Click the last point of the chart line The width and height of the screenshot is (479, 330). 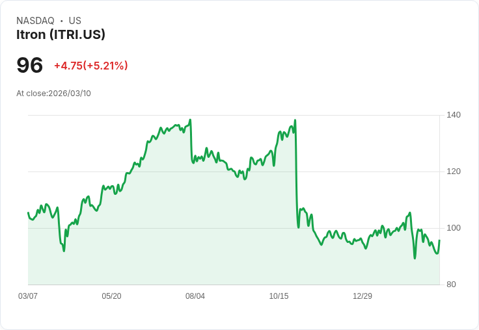coord(439,240)
